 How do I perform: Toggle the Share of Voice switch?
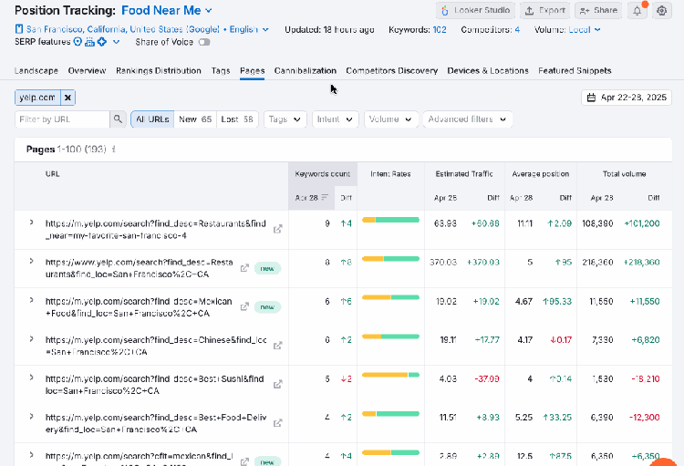(204, 42)
